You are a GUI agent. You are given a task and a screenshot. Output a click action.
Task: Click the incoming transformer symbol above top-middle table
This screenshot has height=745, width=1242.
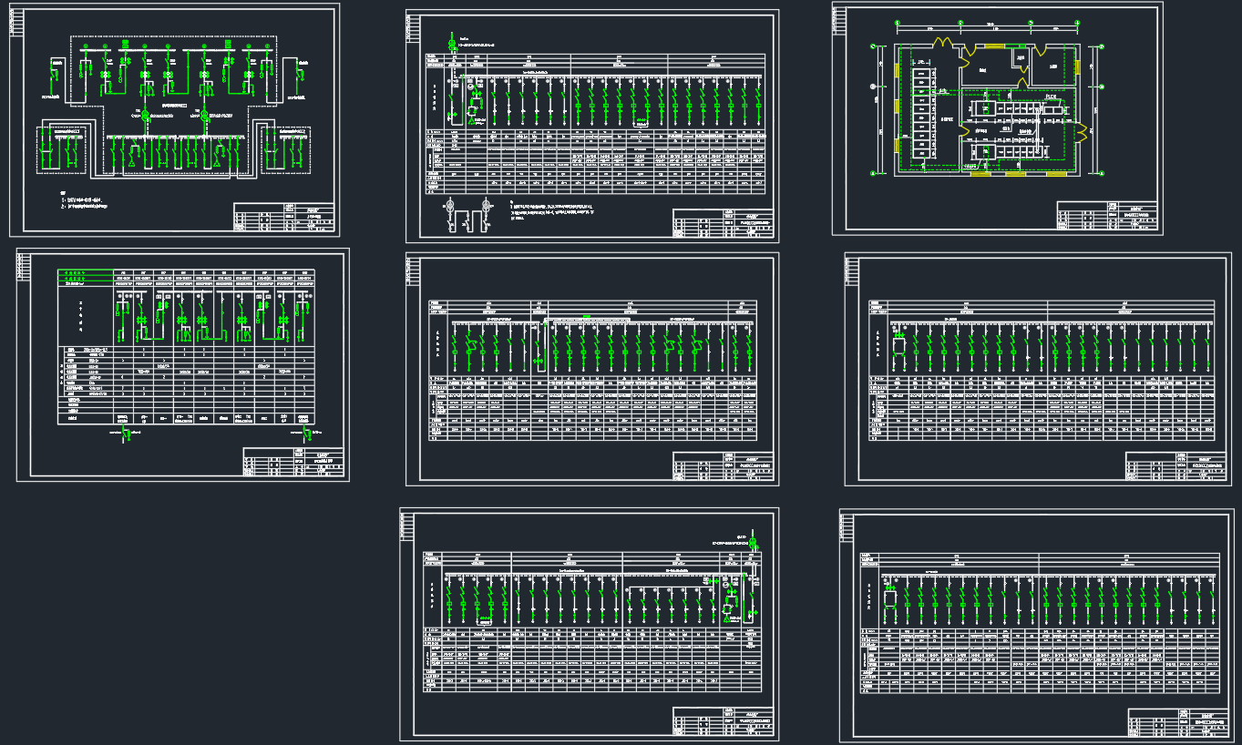point(454,43)
